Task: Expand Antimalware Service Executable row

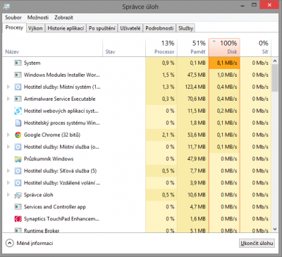Action: pos(8,99)
